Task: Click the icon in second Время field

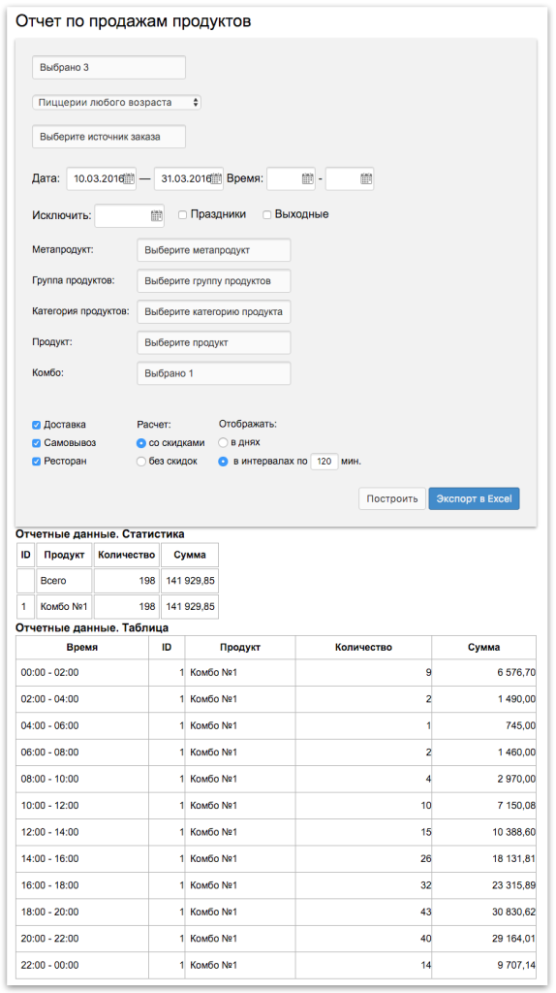Action: (366, 178)
